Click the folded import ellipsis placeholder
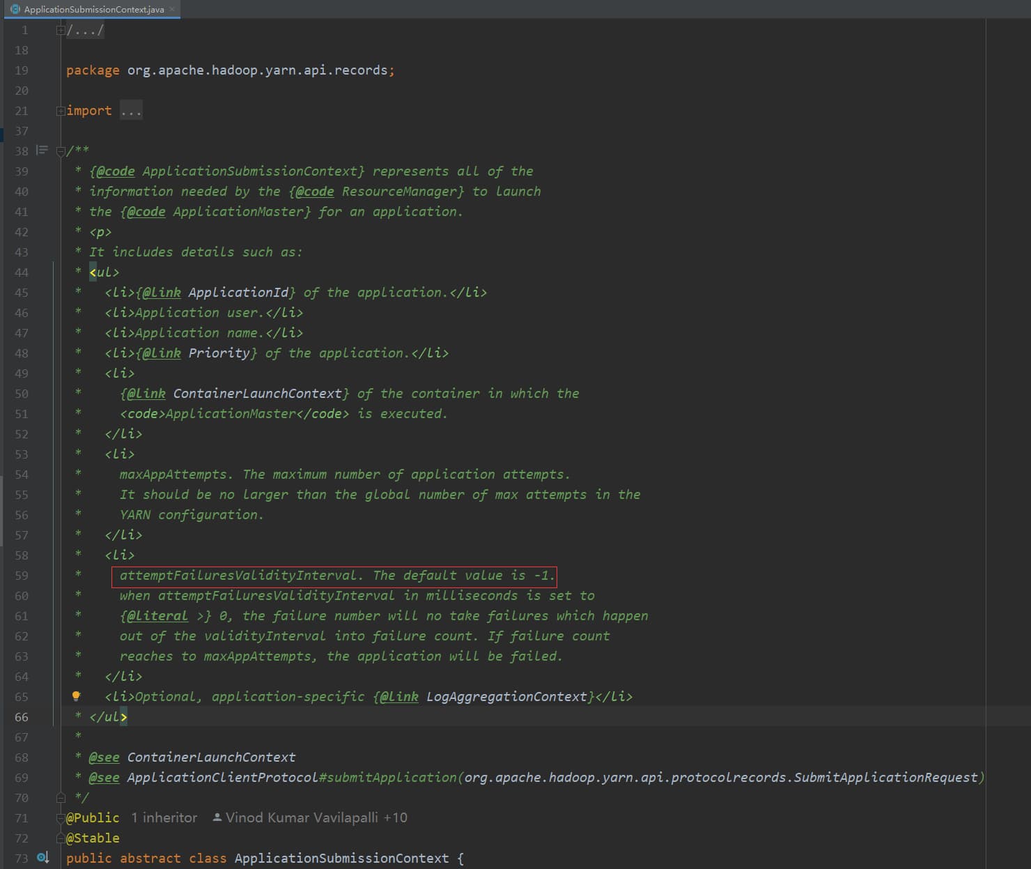 pyautogui.click(x=131, y=111)
